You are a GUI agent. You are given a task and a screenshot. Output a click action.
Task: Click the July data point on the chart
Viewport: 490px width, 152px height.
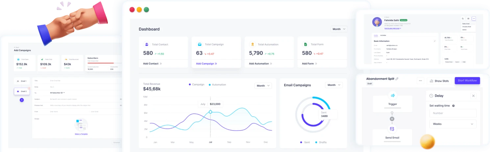coord(210,112)
